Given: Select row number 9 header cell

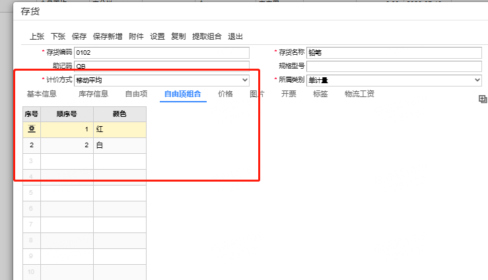Looking at the screenshot, I should tap(32, 256).
